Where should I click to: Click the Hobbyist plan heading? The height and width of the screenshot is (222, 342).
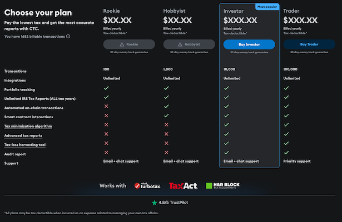click(174, 11)
